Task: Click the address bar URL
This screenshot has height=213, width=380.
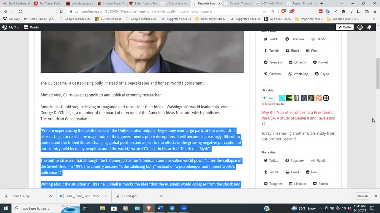Action: pyautogui.click(x=143, y=11)
